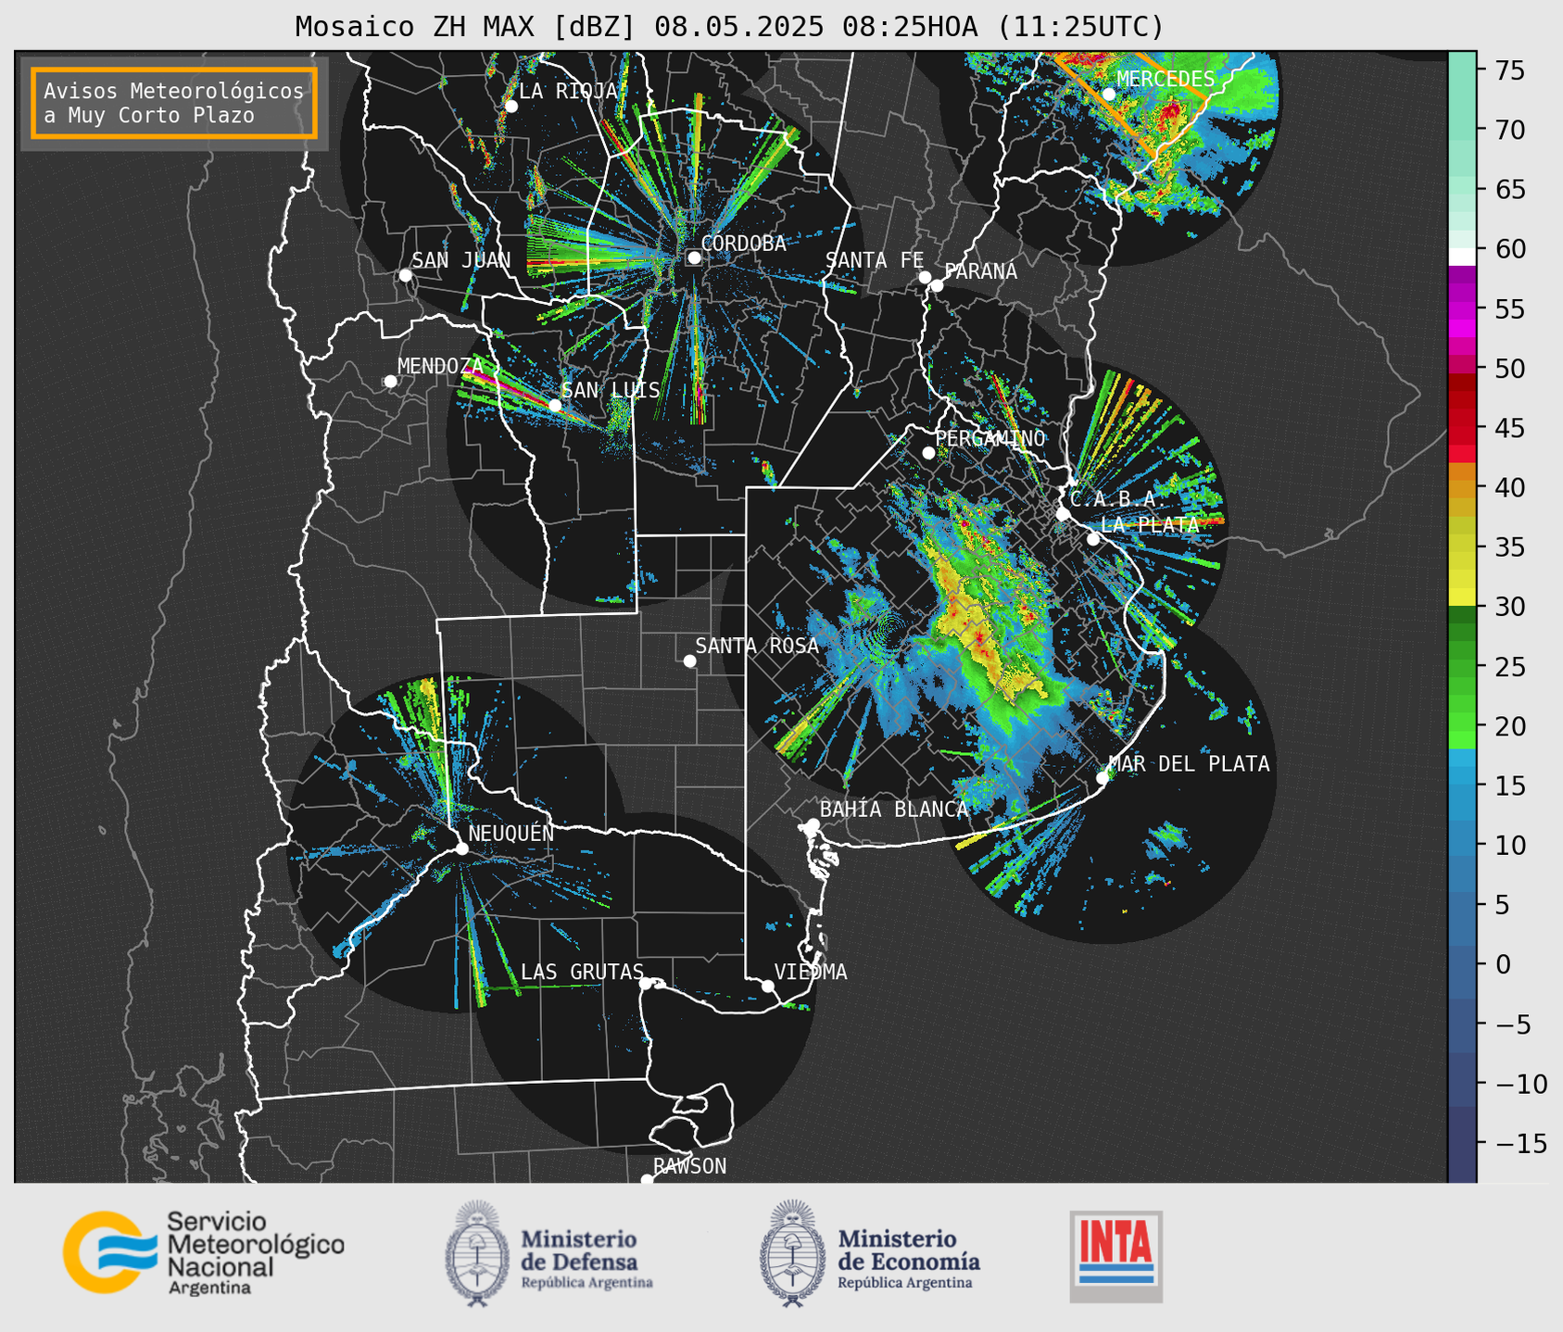Image resolution: width=1563 pixels, height=1332 pixels.
Task: Click the BAHÍA BLANCA map label
Action: 894,810
